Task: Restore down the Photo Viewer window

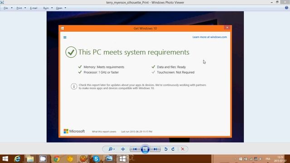Action: point(277,2)
